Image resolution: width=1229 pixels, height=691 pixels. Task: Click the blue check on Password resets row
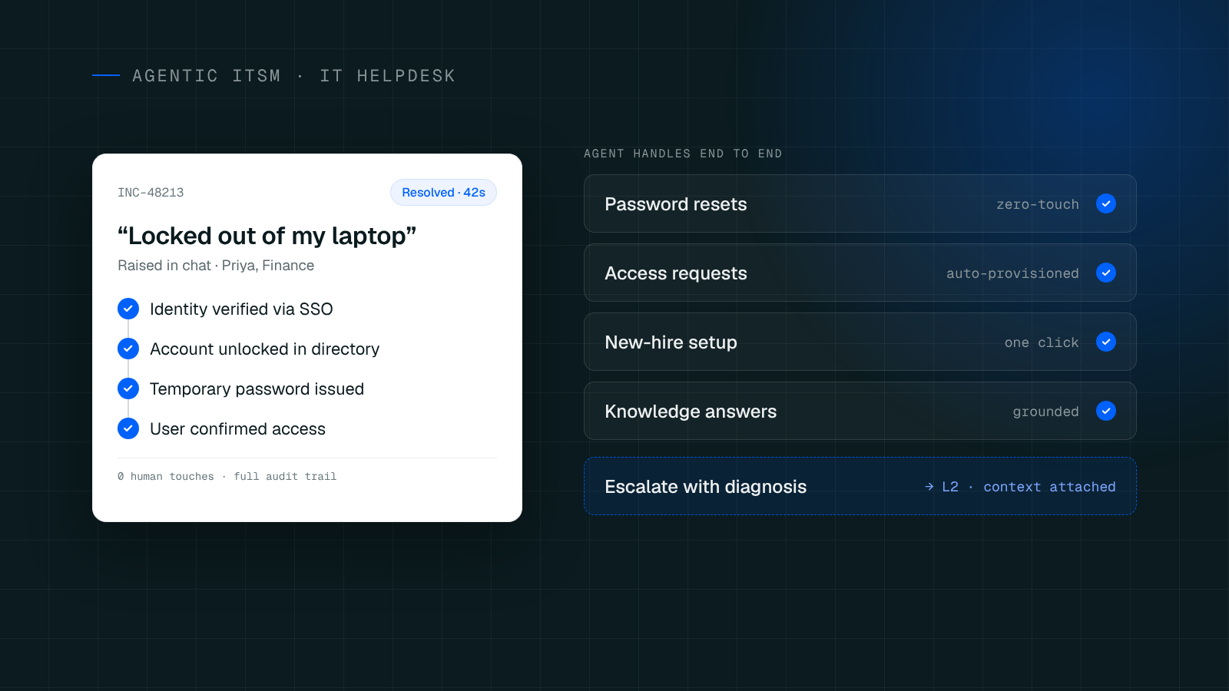coord(1106,203)
